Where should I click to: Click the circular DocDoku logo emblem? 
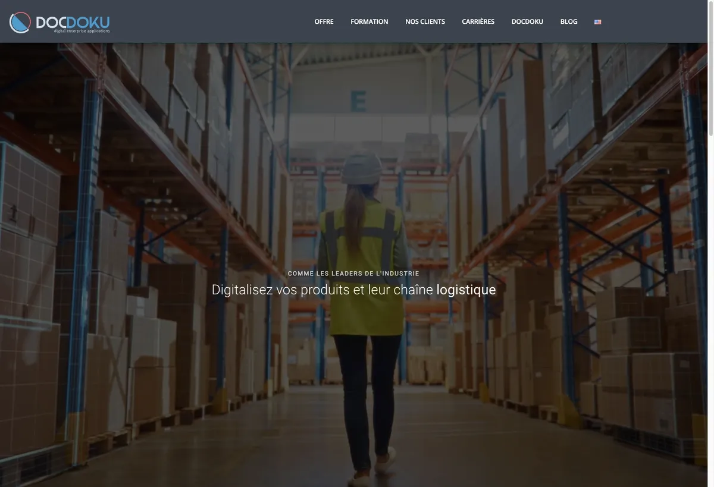(x=20, y=22)
